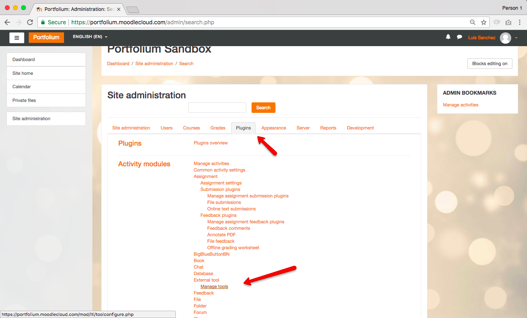The width and height of the screenshot is (527, 318).
Task: Open Submission plugins link
Action: coord(220,189)
